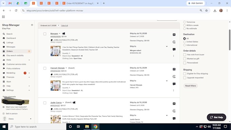The height and width of the screenshot is (130, 231).
Task: Expand Ship to for Justin Garcia order
Action: pyautogui.click(x=167, y=115)
